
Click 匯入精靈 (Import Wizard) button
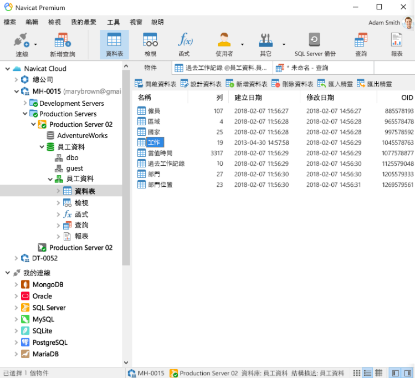pyautogui.click(x=335, y=84)
